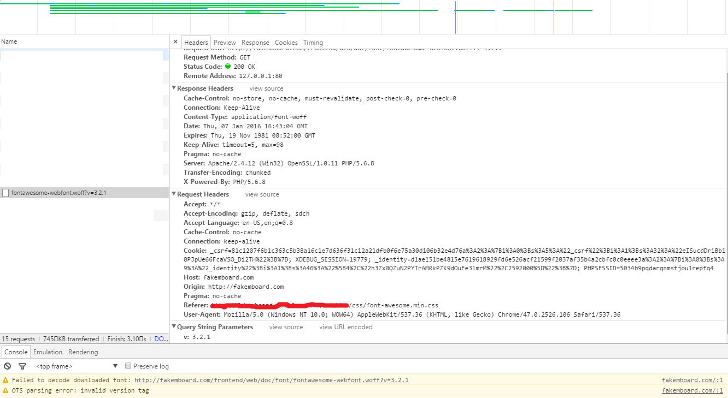This screenshot has height=398, width=728.
Task: Switch to the Preview tab
Action: [225, 43]
